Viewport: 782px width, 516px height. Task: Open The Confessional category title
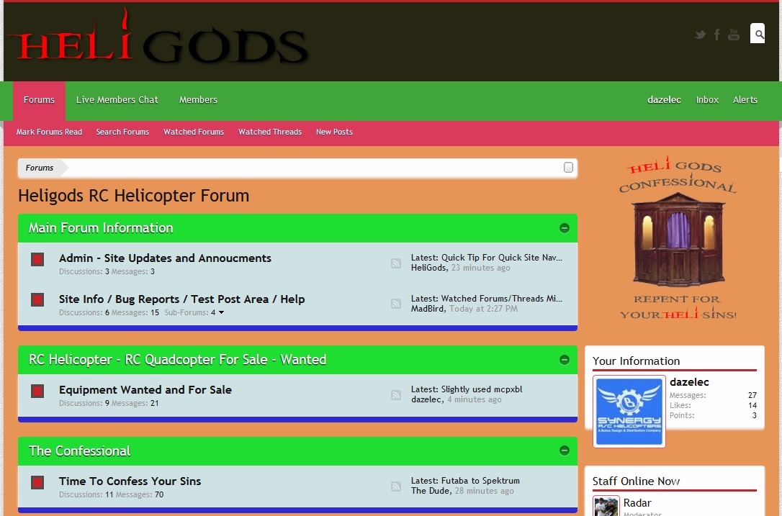pyautogui.click(x=79, y=451)
